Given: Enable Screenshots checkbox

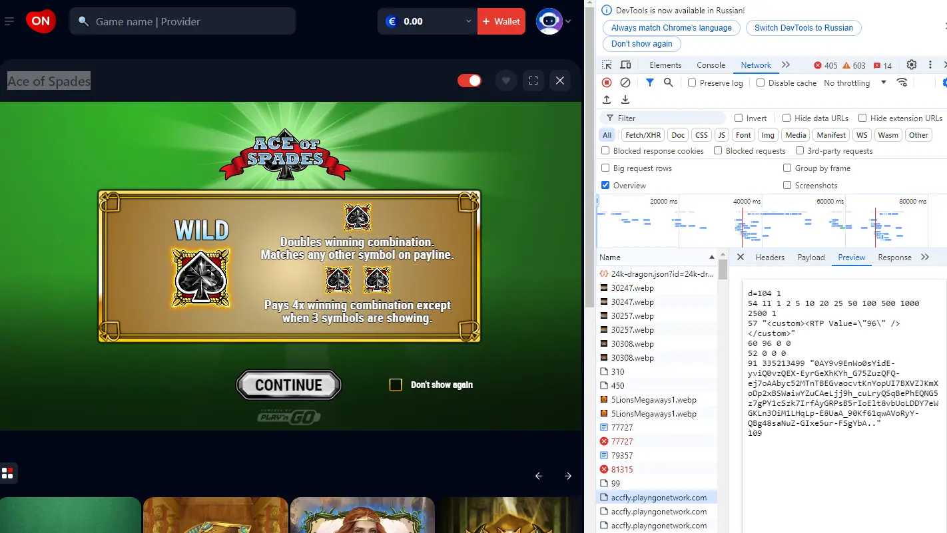Looking at the screenshot, I should (787, 186).
